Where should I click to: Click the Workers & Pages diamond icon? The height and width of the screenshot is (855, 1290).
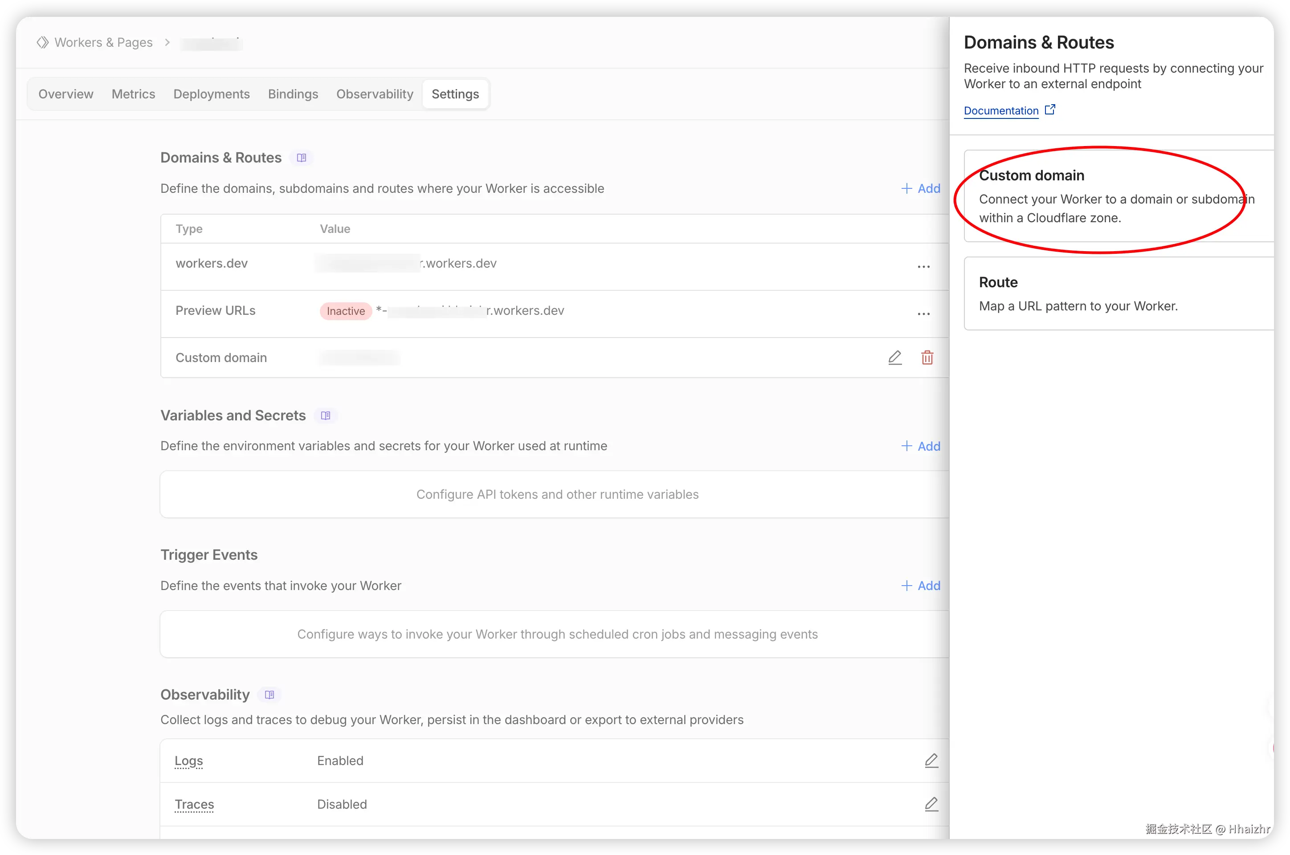coord(43,43)
